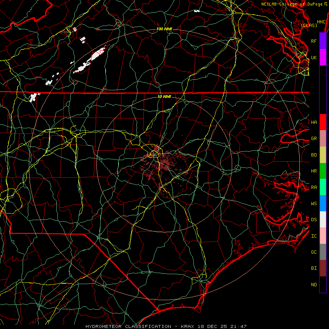Click the BI legend label
Image resolution: width=329 pixels, height=329 pixels.
314,268
